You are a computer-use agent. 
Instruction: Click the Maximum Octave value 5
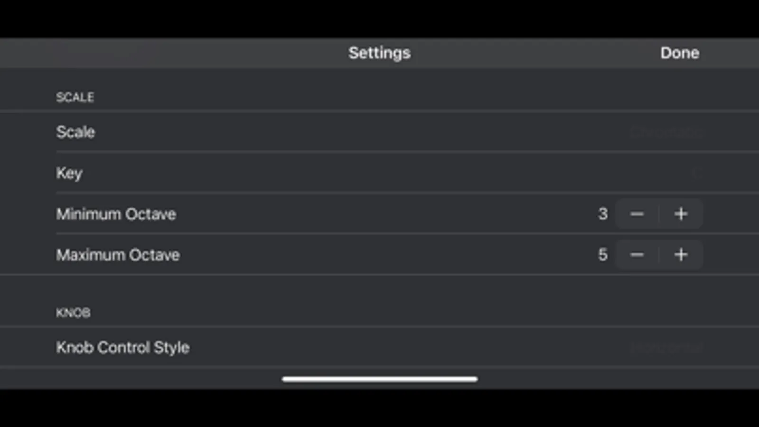click(603, 255)
